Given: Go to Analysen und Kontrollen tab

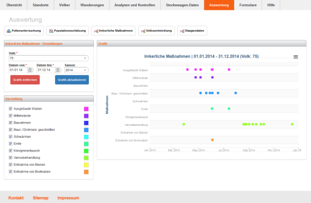Looking at the screenshot, I should (135, 5).
